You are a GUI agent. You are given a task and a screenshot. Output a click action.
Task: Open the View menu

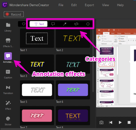point(106,5)
